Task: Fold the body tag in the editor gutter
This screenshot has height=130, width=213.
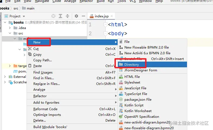Action: pos(105,33)
